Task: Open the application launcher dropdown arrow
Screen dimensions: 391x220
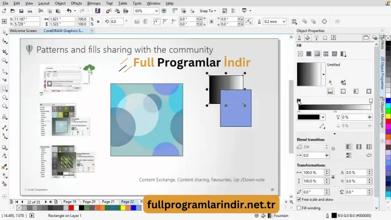Action: click(250, 11)
